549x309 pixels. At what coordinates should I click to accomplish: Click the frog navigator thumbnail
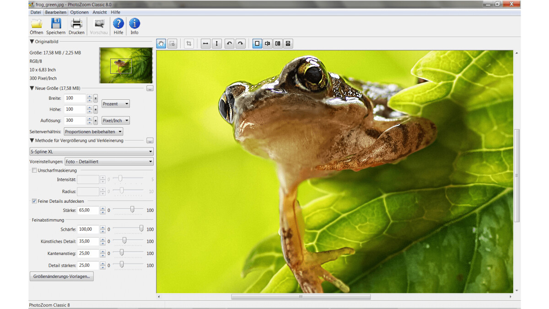(126, 65)
